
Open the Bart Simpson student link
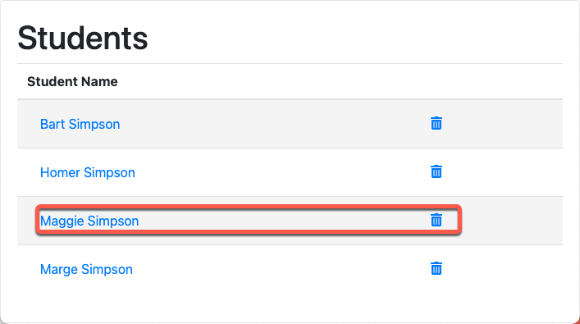(x=80, y=125)
